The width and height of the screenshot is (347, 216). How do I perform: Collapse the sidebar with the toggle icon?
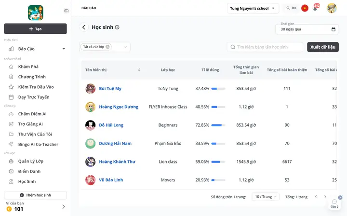click(66, 11)
